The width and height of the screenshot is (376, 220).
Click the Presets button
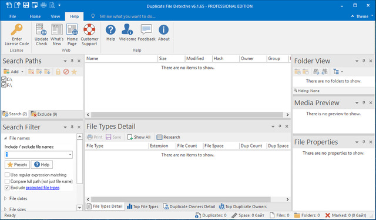pos(17,165)
